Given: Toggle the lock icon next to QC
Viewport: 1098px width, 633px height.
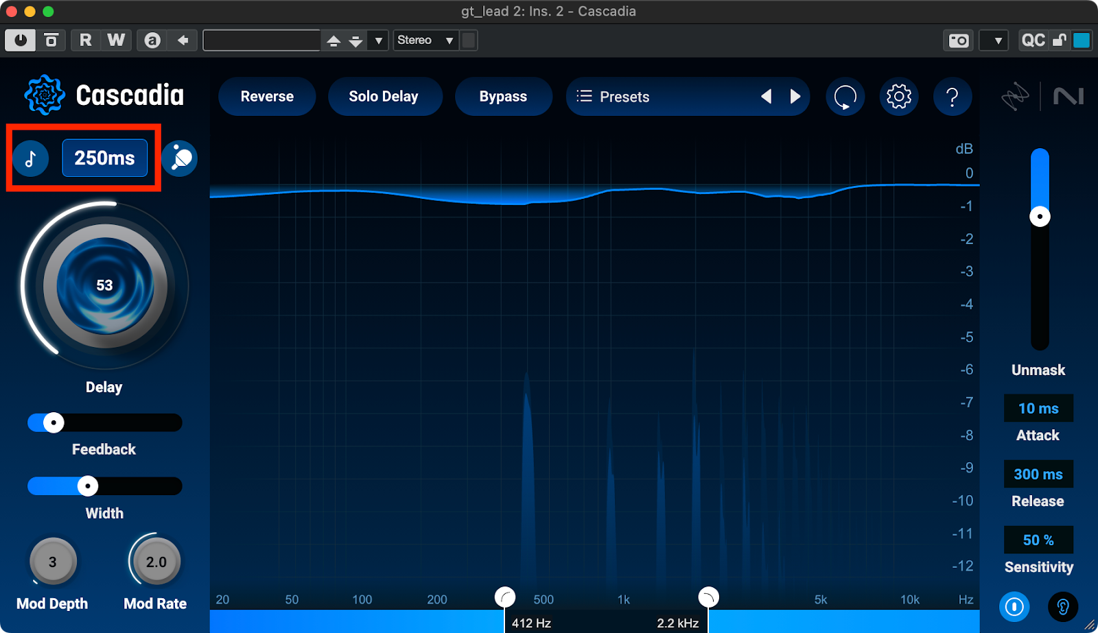Looking at the screenshot, I should coord(1060,40).
